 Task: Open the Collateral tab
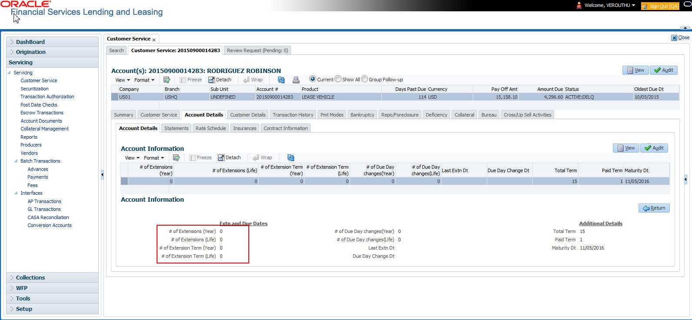[465, 115]
